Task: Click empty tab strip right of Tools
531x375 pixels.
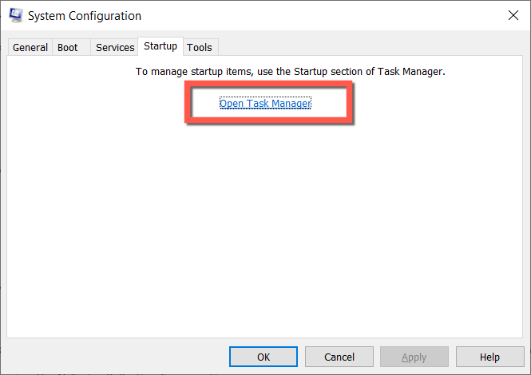Action: (x=367, y=48)
